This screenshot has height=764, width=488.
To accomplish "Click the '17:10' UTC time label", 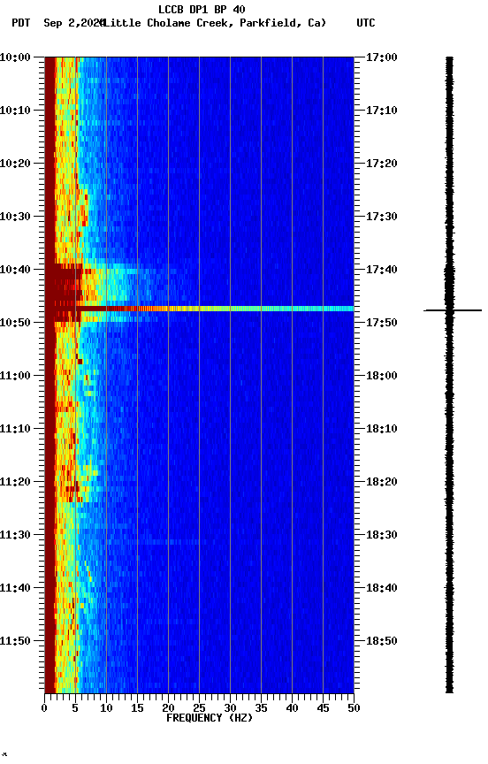I will [x=382, y=111].
